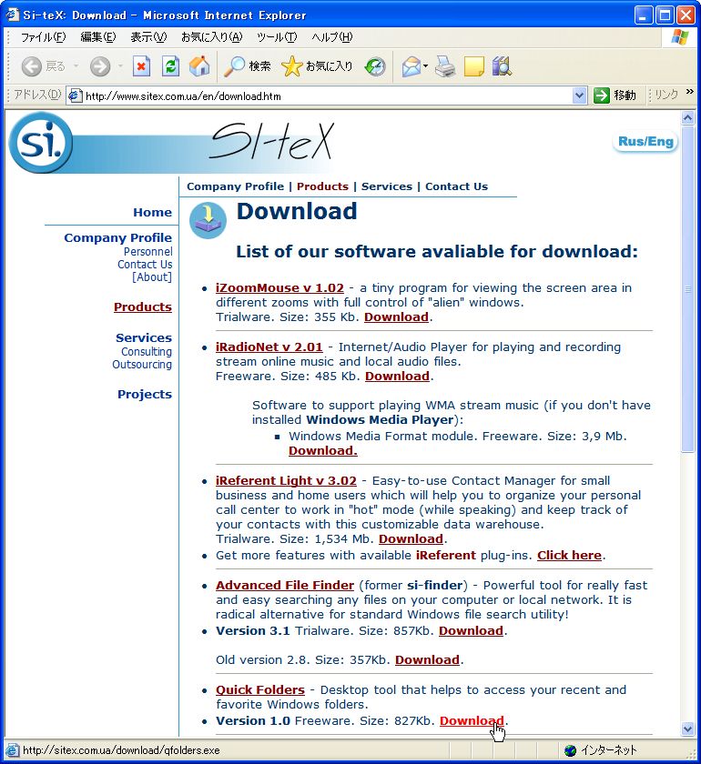Click the Back arrow toolbar icon
This screenshot has height=764, width=701.
click(32, 66)
